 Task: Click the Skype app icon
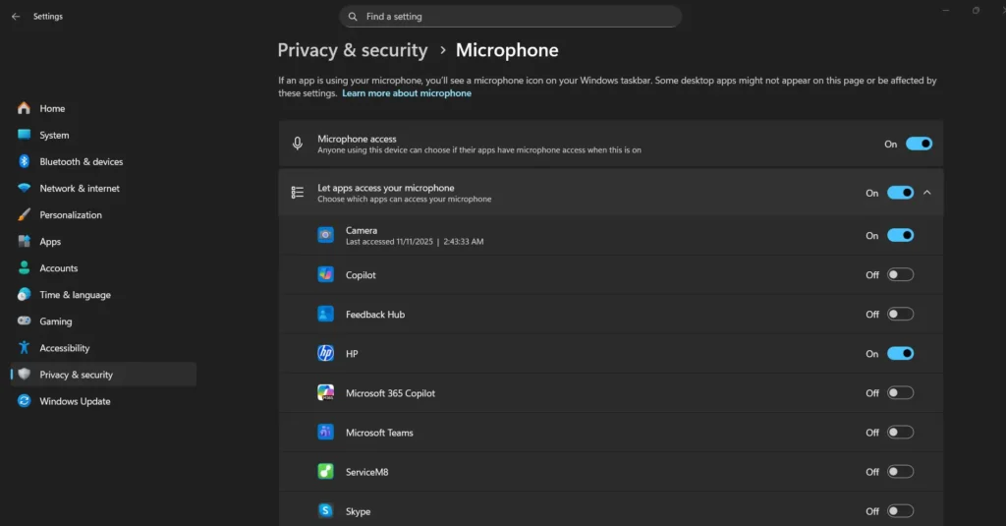[x=325, y=510]
